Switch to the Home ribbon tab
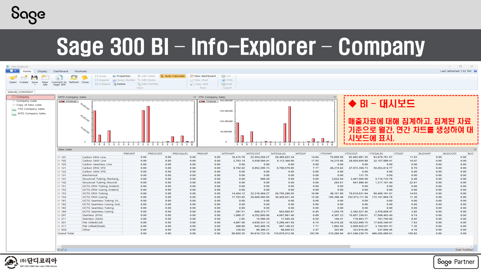Viewport: 481px width, 270px height. 26,71
